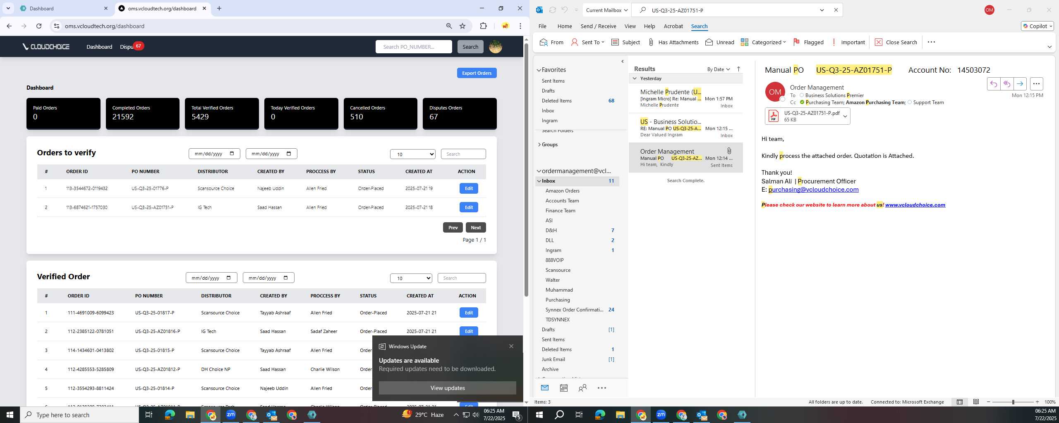
Task: Click Orders to verify start date field
Action: pyautogui.click(x=214, y=154)
